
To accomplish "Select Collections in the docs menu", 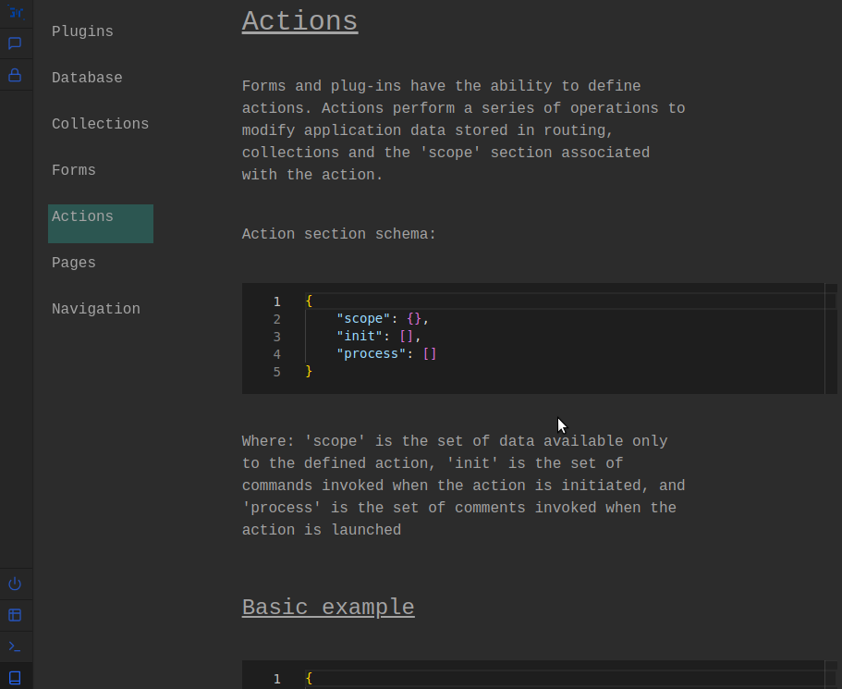I will 100,124.
